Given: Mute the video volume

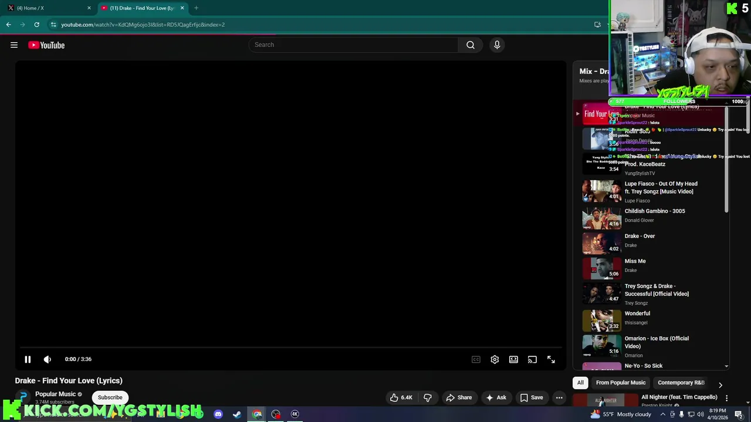Looking at the screenshot, I should tap(48, 359).
